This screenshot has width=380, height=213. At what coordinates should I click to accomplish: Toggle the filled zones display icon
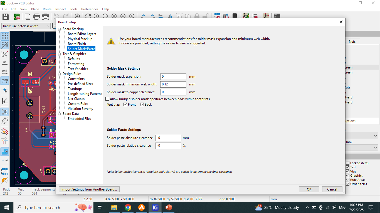click(x=5, y=152)
